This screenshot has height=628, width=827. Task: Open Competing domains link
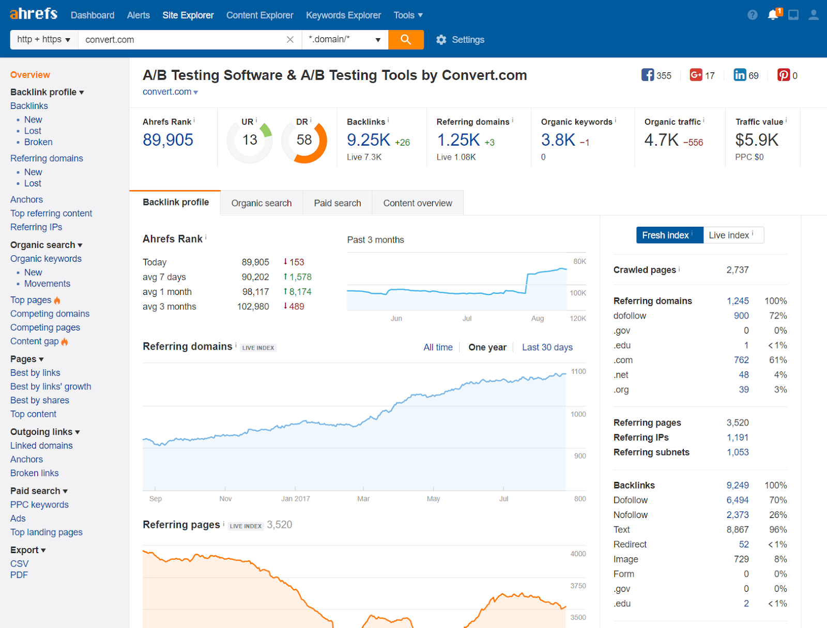(50, 313)
